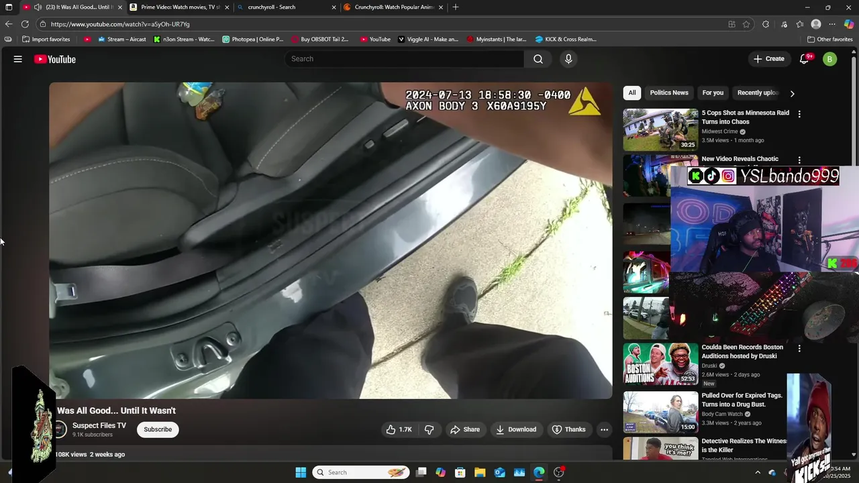The width and height of the screenshot is (859, 483).
Task: Click the browser address bar URL
Action: tap(120, 24)
